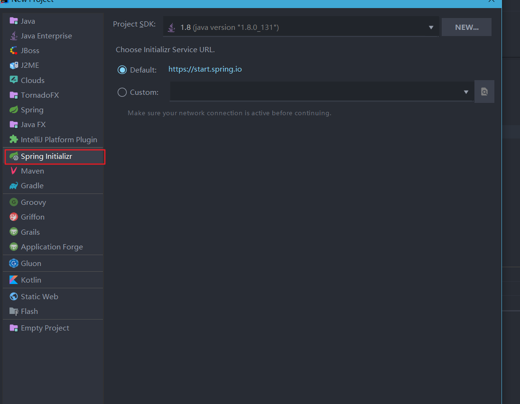This screenshot has height=404, width=520.
Task: Click the Flash folder icon
Action: pos(14,311)
